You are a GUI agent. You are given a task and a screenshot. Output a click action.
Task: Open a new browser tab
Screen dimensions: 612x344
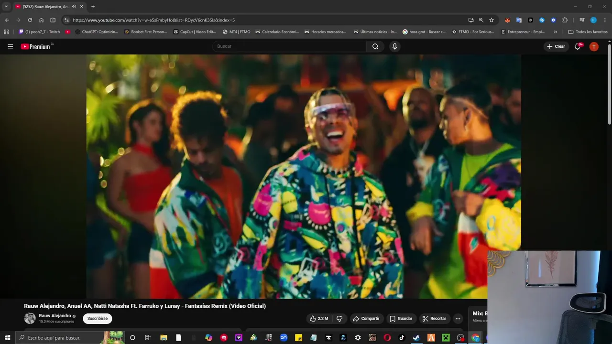coord(93,7)
